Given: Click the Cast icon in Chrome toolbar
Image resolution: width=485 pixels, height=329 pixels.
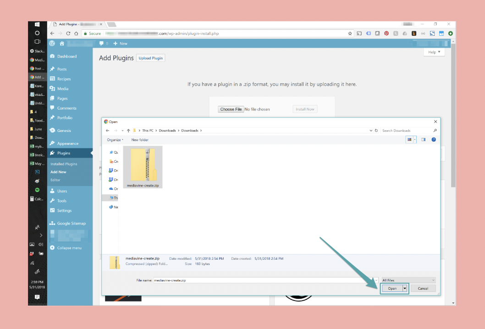Looking at the screenshot, I should click(x=359, y=33).
